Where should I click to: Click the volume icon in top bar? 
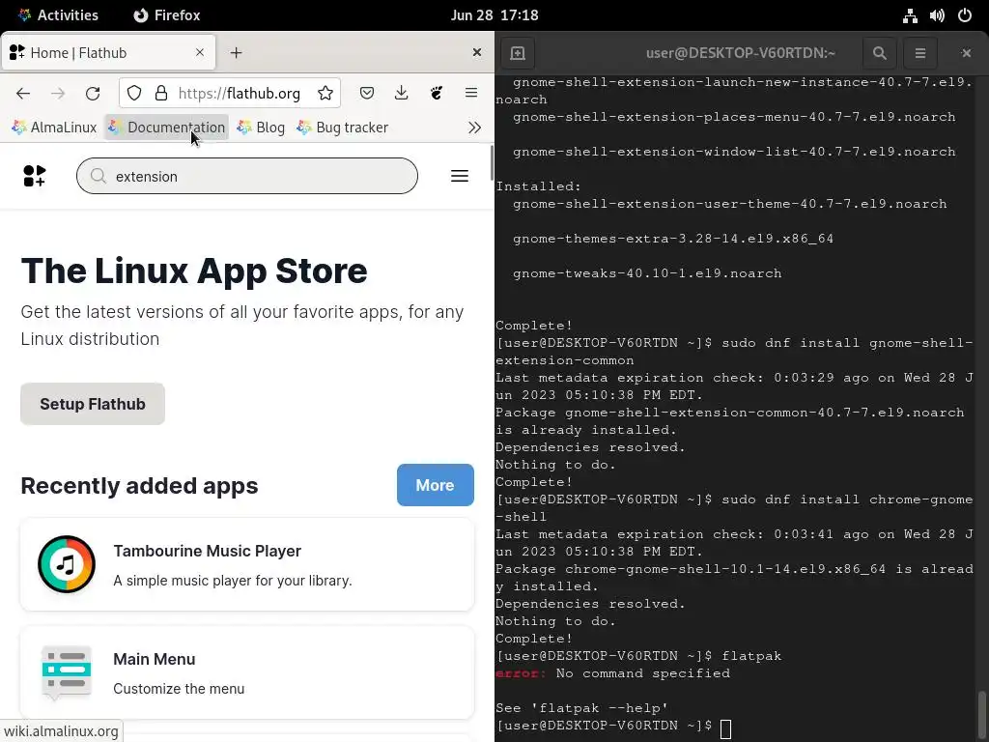(x=937, y=15)
